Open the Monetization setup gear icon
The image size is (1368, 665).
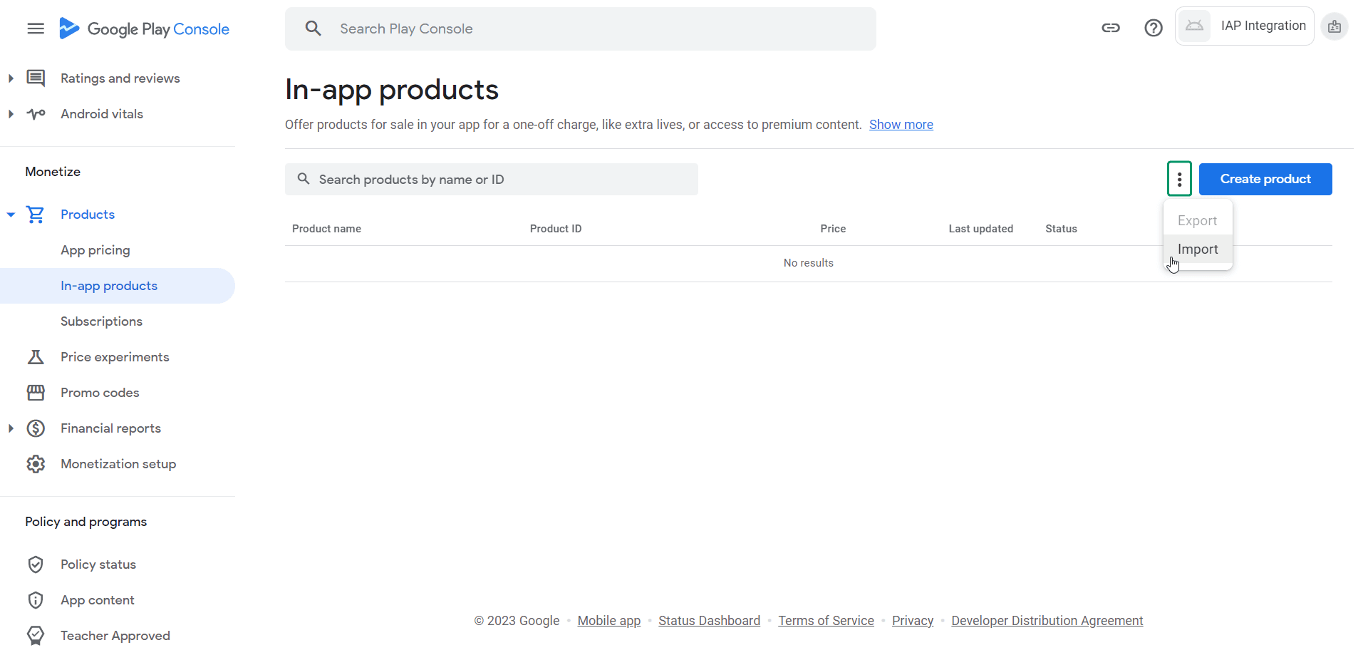(x=36, y=463)
